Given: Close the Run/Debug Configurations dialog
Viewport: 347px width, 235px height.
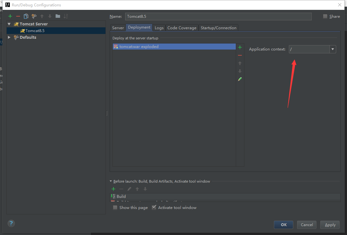Looking at the screenshot, I should coord(340,5).
